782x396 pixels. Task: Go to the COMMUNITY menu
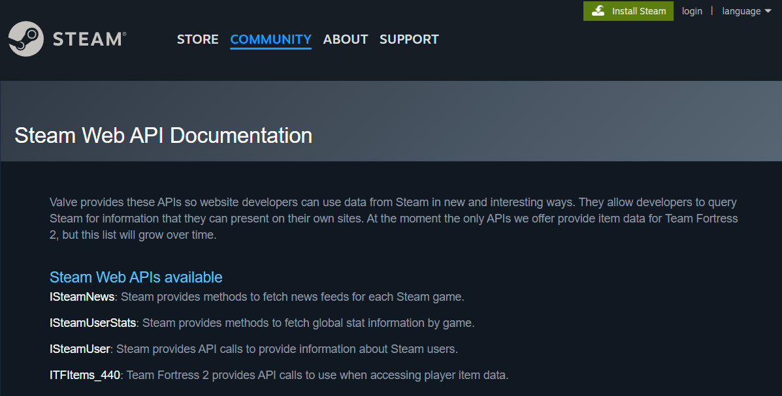(x=271, y=39)
